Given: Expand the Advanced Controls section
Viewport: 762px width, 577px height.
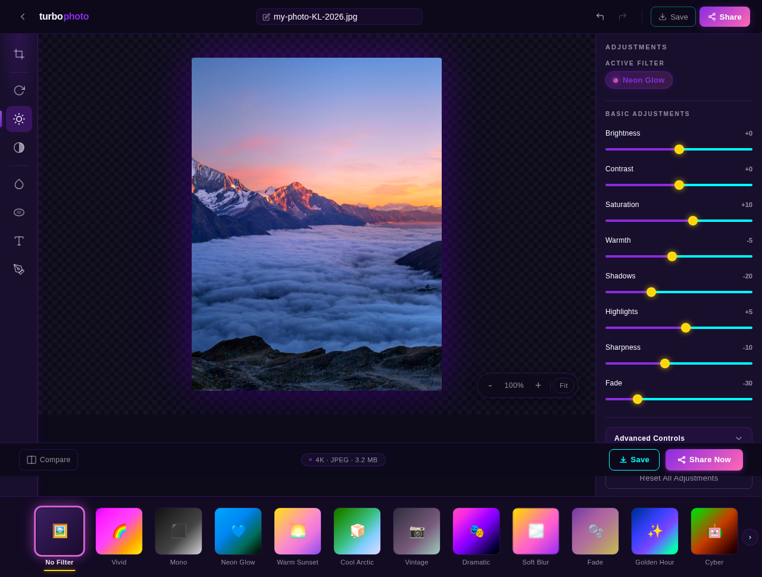Looking at the screenshot, I should click(679, 438).
